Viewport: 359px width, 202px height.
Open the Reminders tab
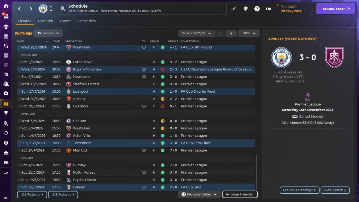[87, 21]
